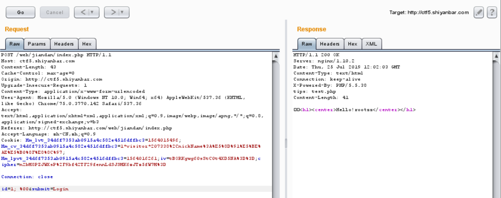Click the Content-Length: 41 response header
501x198 pixels.
tap(321, 97)
